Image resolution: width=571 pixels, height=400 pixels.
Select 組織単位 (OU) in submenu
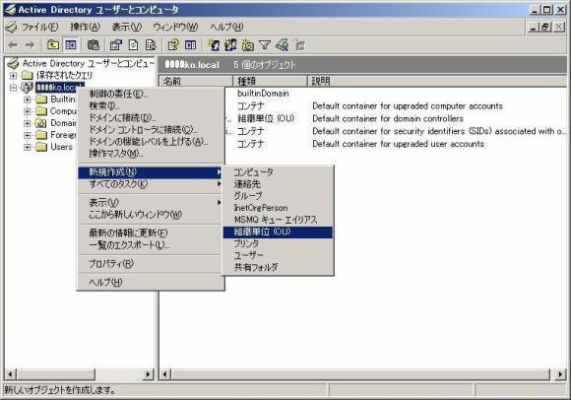[x=278, y=232]
